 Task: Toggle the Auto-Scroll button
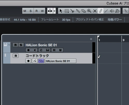point(50,11)
